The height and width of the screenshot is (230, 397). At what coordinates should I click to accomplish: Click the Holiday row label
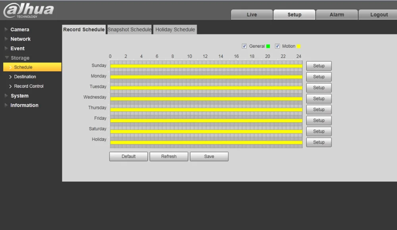coord(99,139)
